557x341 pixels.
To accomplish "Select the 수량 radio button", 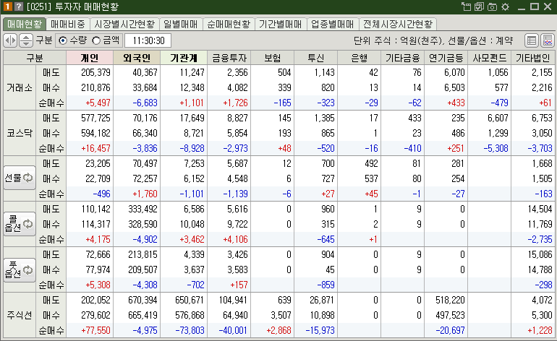I will click(x=63, y=40).
